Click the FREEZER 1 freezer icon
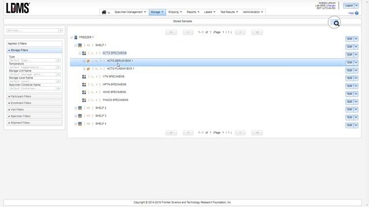Viewport: 369px width, 207px height. click(x=76, y=37)
